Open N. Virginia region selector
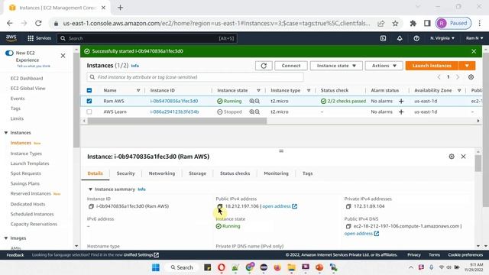Viewport: 489px width, 275px height. pos(442,38)
